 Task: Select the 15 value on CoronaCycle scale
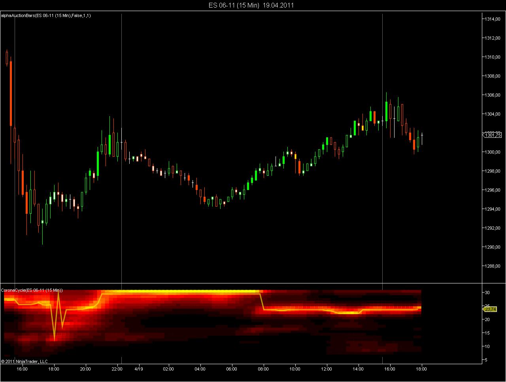click(488, 333)
